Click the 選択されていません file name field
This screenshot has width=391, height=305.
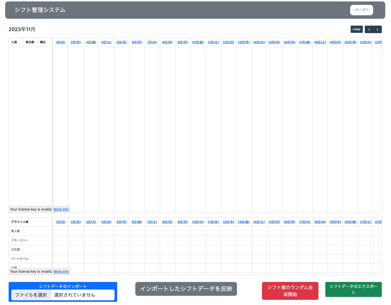tap(82, 295)
